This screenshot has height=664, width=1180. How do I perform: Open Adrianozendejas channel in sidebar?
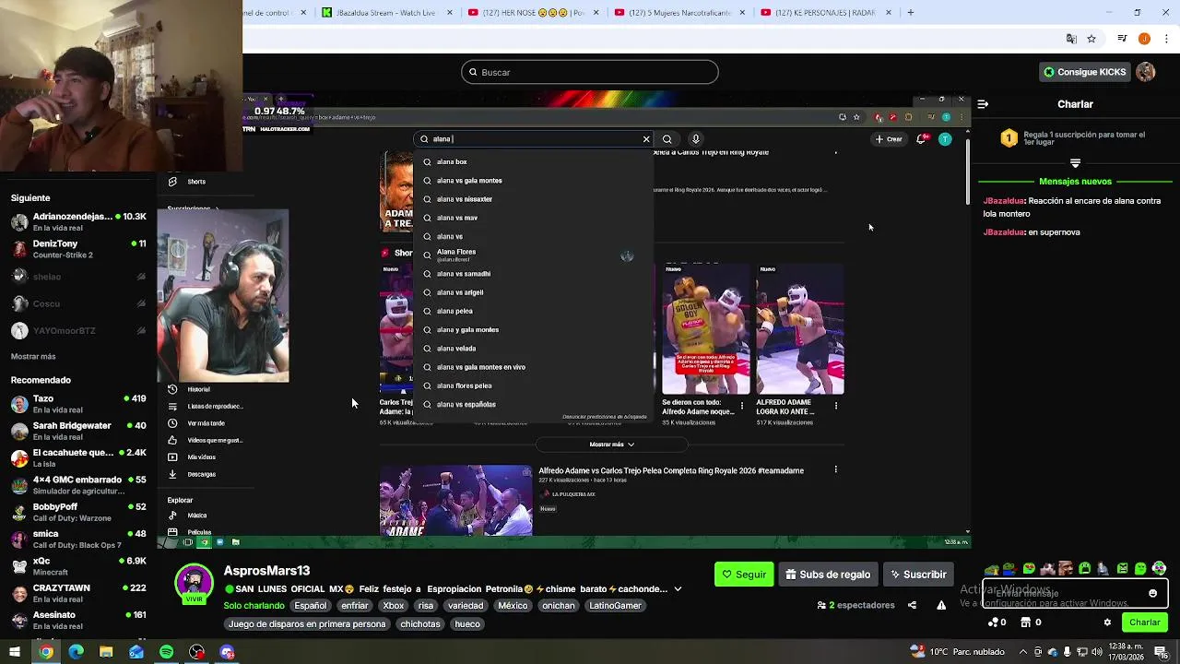78,222
